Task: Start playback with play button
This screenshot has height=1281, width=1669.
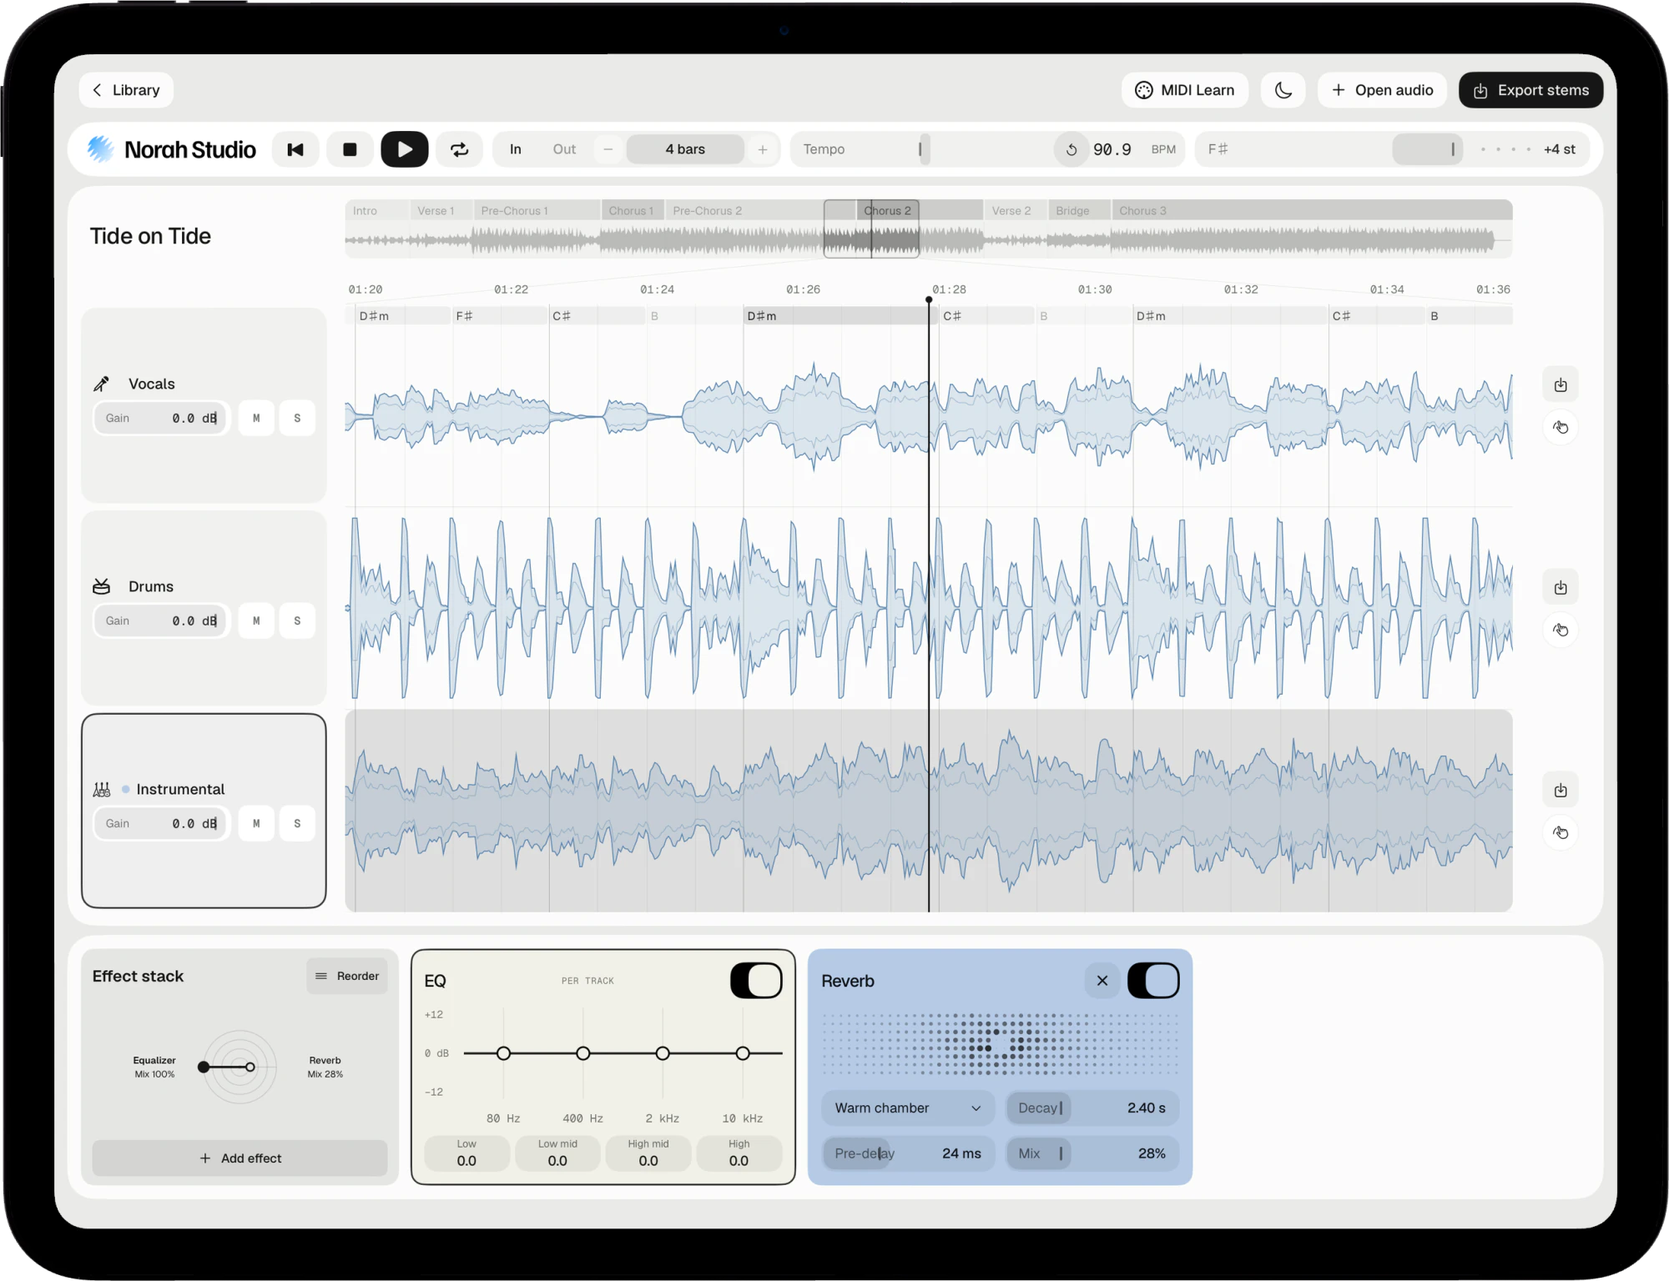Action: pyautogui.click(x=405, y=149)
